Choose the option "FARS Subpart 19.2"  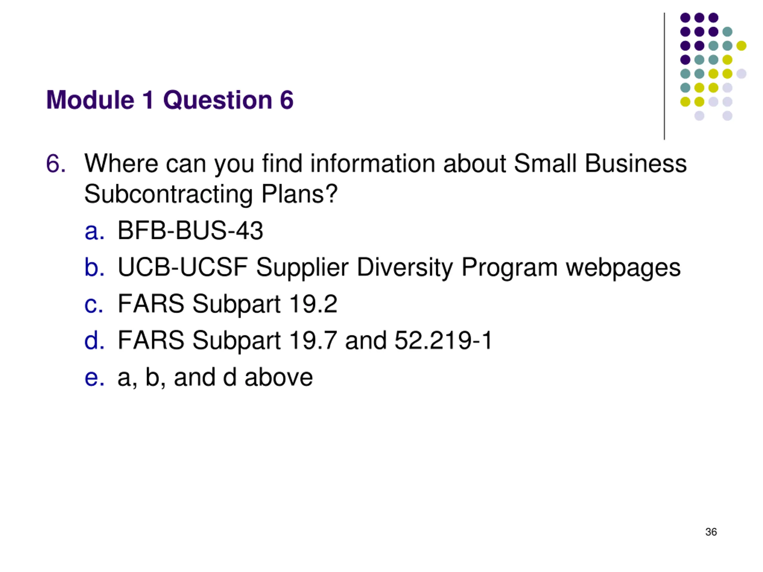pyautogui.click(x=227, y=304)
